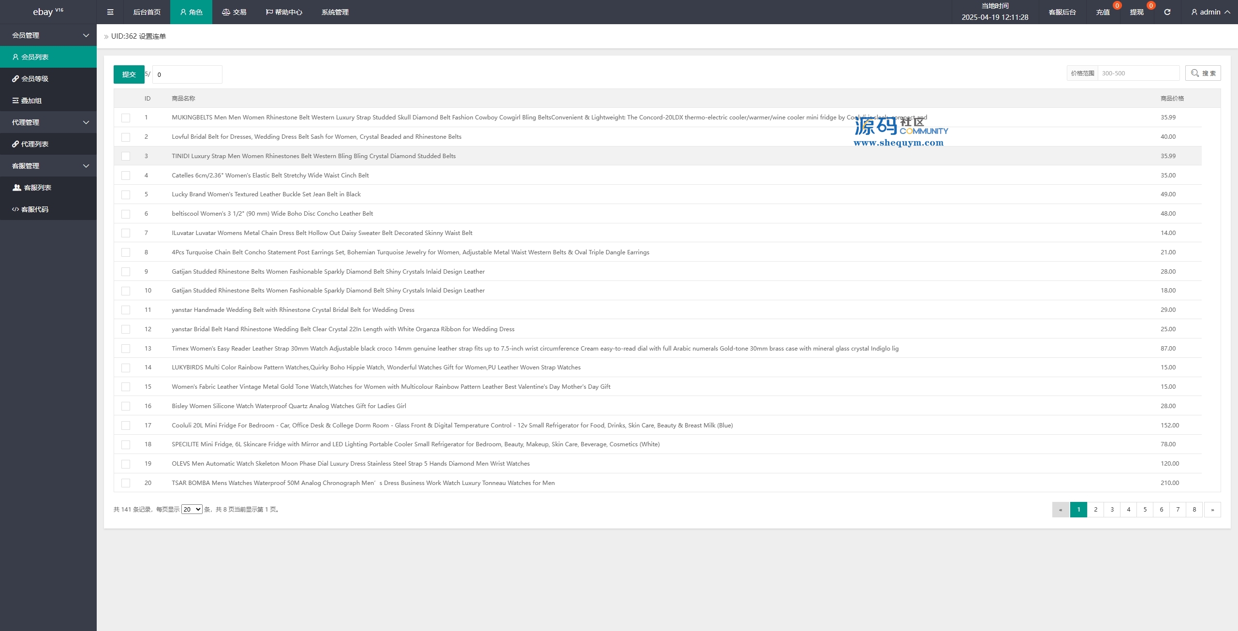Click the 价格范围 300-500 input field
Viewport: 1238px width, 631px height.
pos(1138,73)
